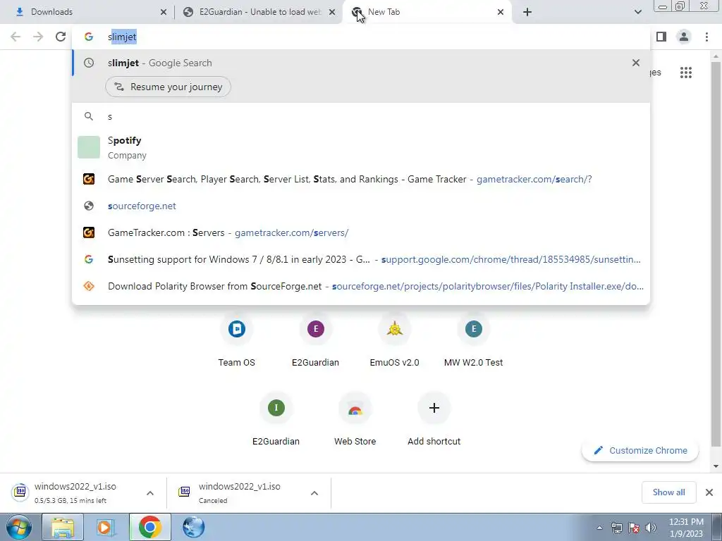The image size is (722, 541).
Task: Click the reload page icon
Action: [x=61, y=37]
